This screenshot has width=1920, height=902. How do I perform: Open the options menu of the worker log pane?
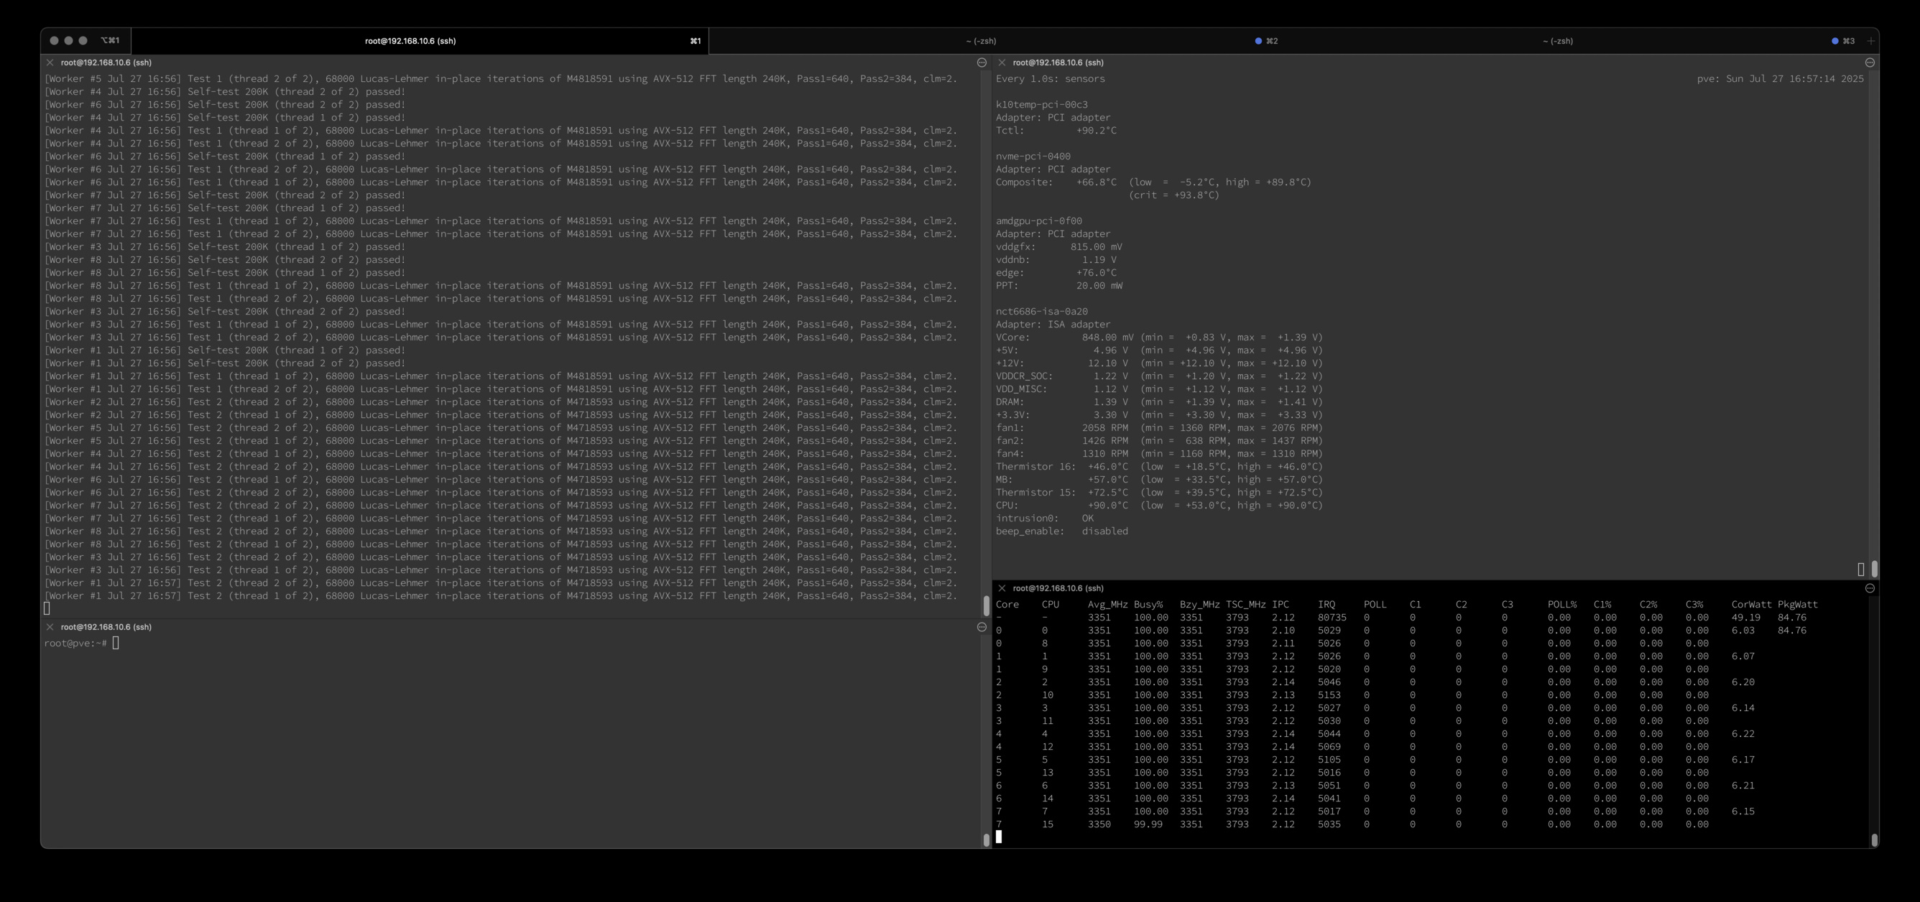982,62
